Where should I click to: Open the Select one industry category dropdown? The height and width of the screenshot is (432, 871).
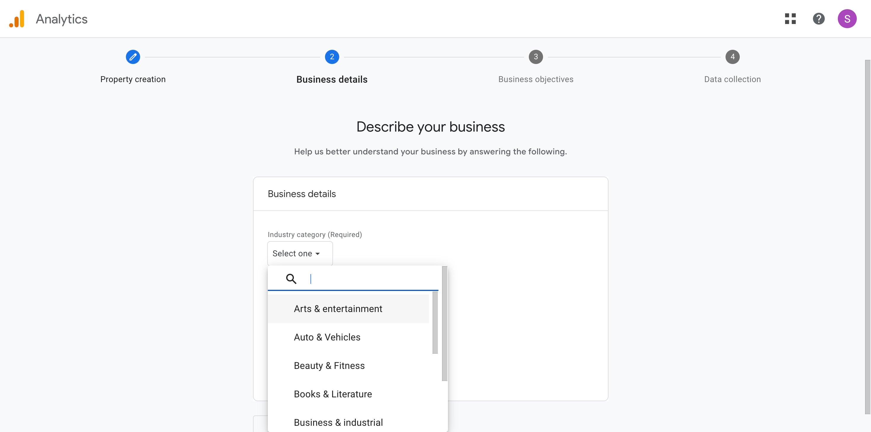coord(300,253)
